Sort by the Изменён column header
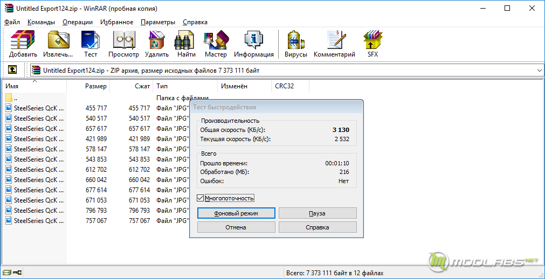The width and height of the screenshot is (545, 279). point(244,86)
